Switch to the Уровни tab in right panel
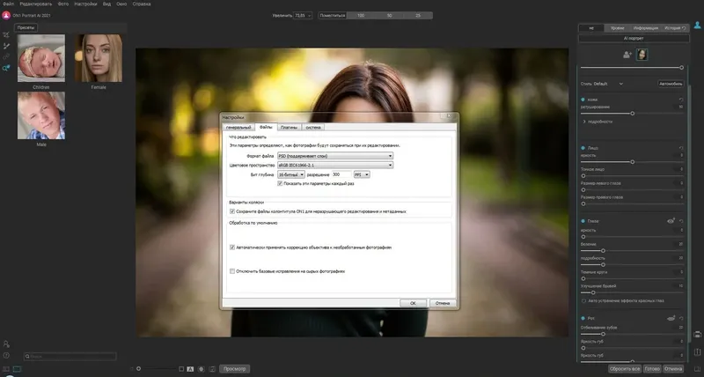Viewport: 704px width, 377px height. pos(617,28)
